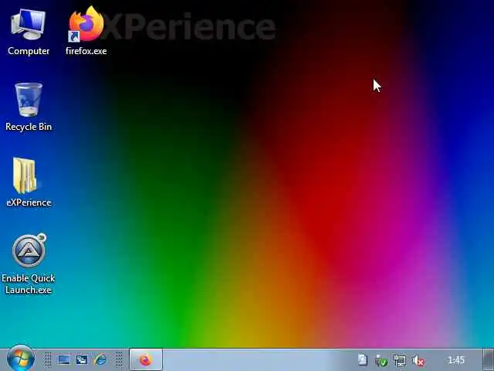494x371 pixels.
Task: Click the green checkmark tray icon
Action: tap(381, 361)
